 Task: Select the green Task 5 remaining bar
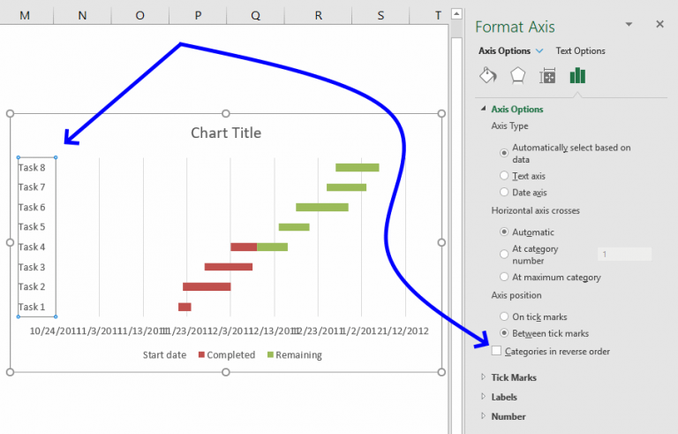click(x=294, y=227)
